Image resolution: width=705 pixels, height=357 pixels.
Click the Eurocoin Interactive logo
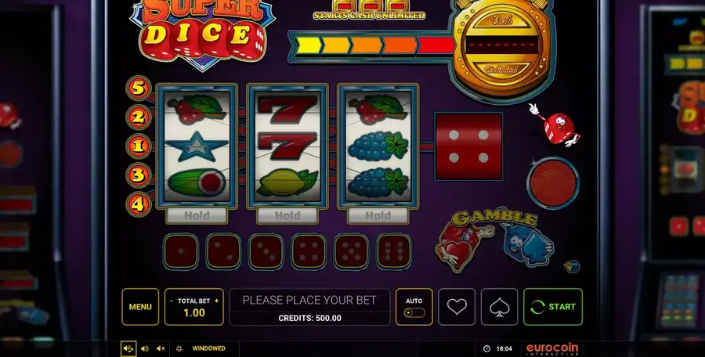tap(552, 348)
